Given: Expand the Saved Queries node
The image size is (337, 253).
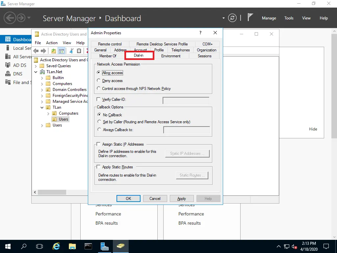Looking at the screenshot, I should click(36, 66).
